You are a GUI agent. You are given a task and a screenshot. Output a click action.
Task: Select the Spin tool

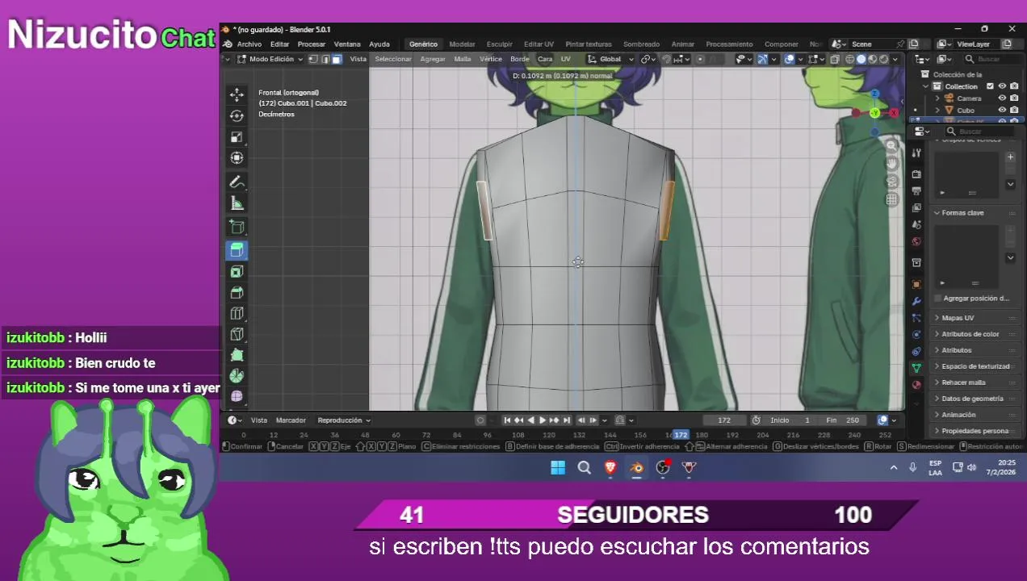pos(237,376)
